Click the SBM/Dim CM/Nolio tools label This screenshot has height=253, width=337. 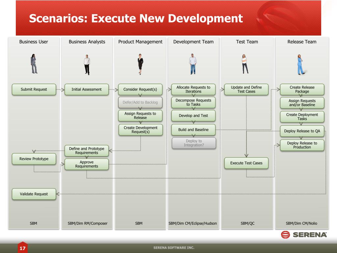point(301,223)
